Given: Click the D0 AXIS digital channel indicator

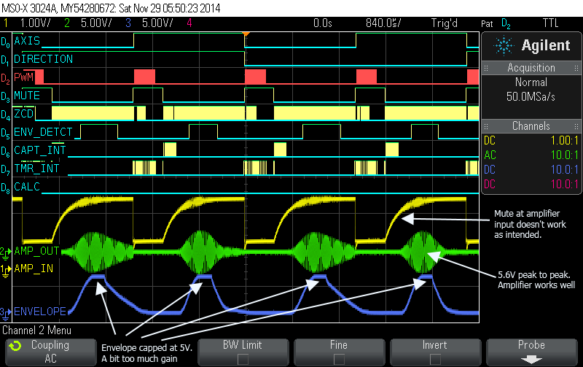Looking at the screenshot, I should click(6, 41).
